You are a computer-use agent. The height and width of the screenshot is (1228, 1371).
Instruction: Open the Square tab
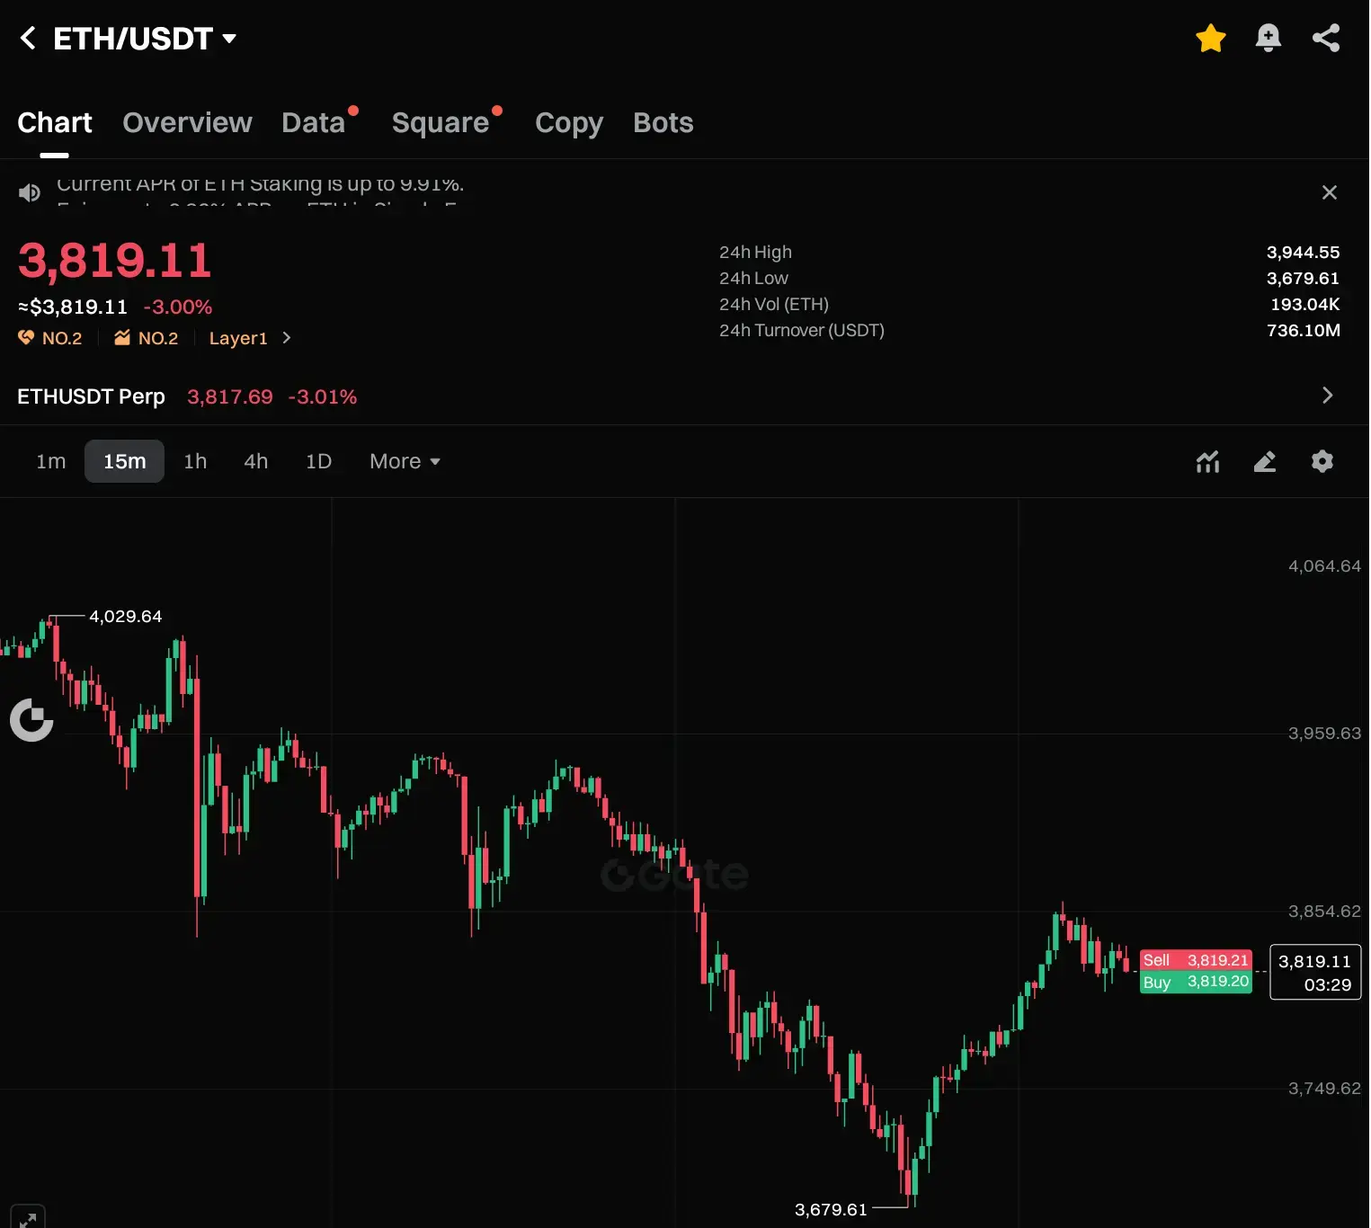441,122
